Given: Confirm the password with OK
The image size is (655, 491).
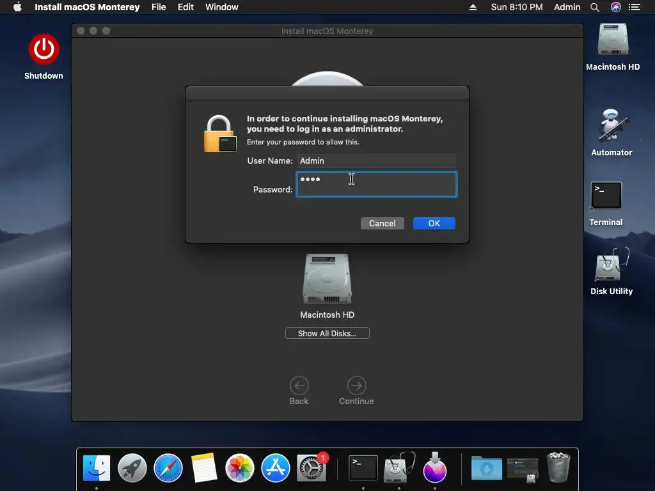Looking at the screenshot, I should (434, 223).
